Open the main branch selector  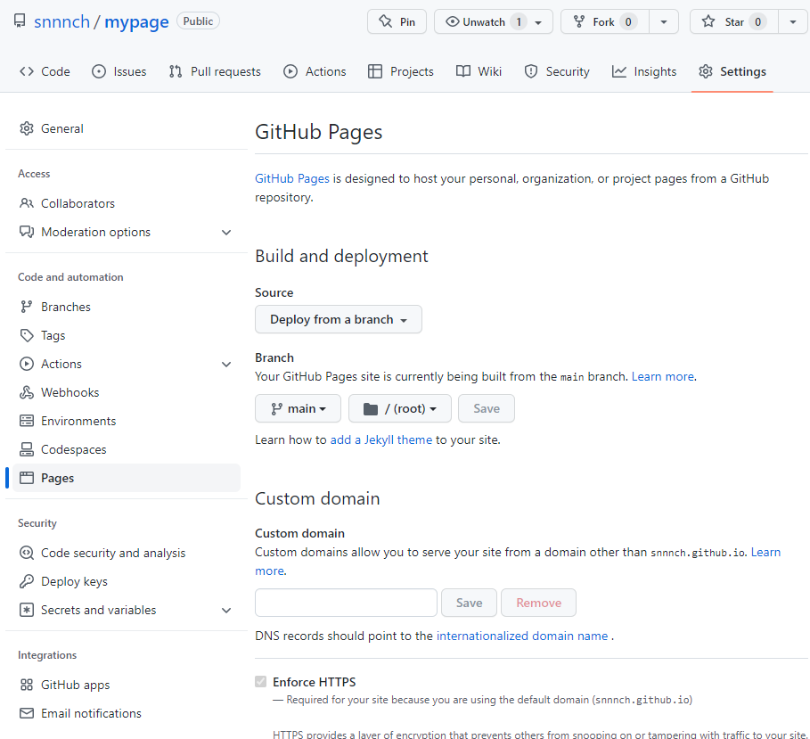(298, 409)
